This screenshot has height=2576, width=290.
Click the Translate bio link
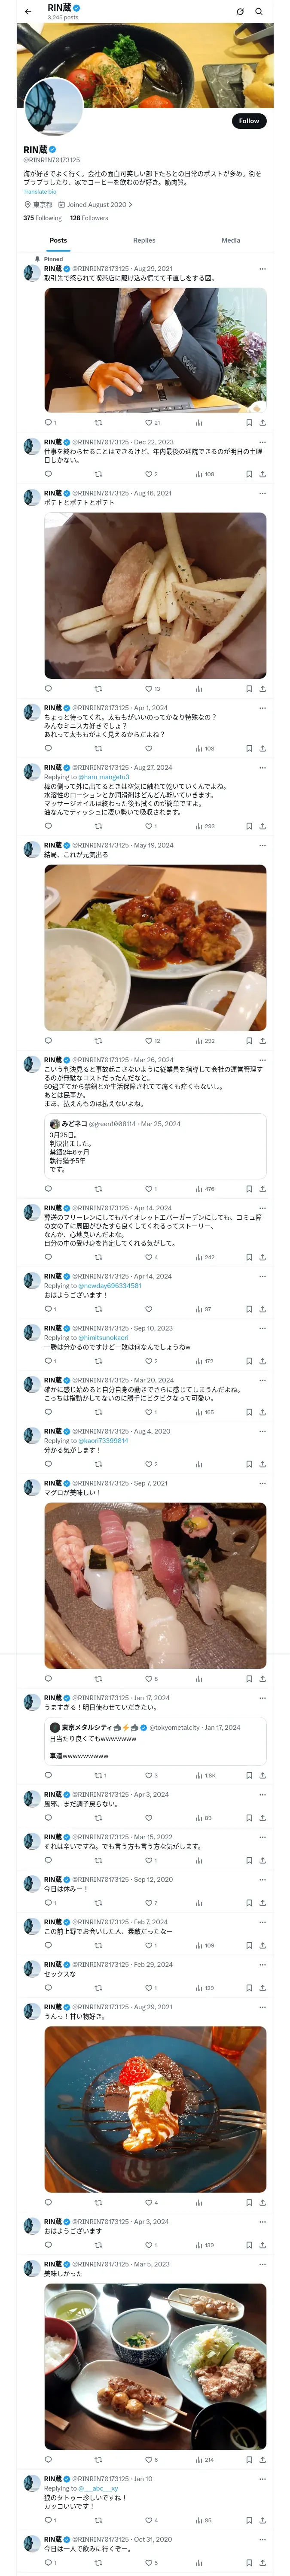[40, 192]
